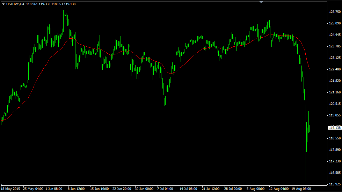This screenshot has width=342, height=192.
Task: Click the 22 Jun 20:00 time label
Action: coord(122,189)
